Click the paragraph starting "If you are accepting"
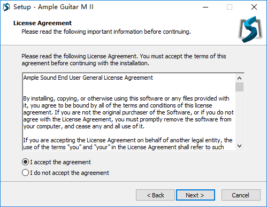 pyautogui.click(x=128, y=144)
